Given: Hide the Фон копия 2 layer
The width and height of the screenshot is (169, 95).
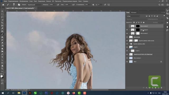Looking at the screenshot, I should pos(127,58).
